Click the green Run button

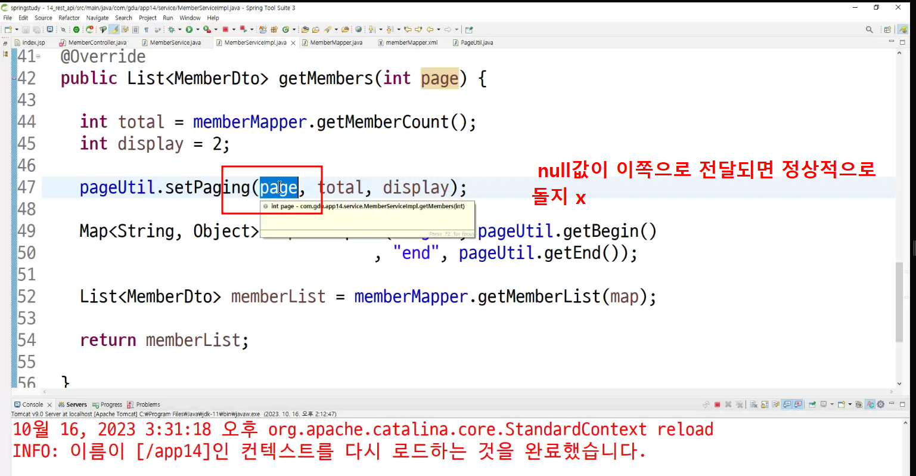[x=189, y=29]
